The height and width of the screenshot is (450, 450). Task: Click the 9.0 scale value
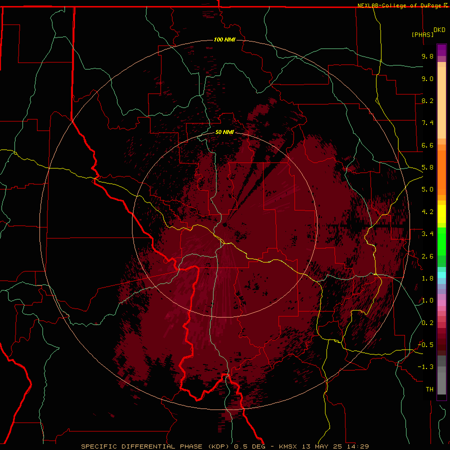pos(427,78)
